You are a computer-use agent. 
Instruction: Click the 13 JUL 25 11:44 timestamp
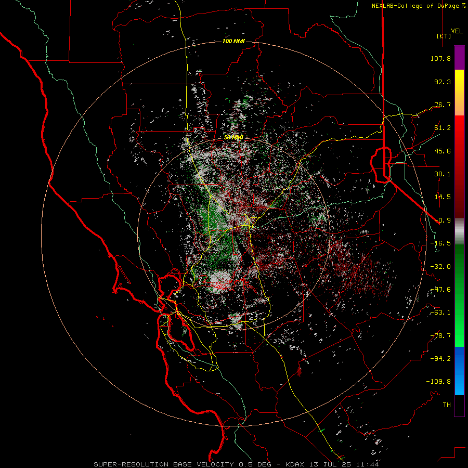(x=345, y=464)
